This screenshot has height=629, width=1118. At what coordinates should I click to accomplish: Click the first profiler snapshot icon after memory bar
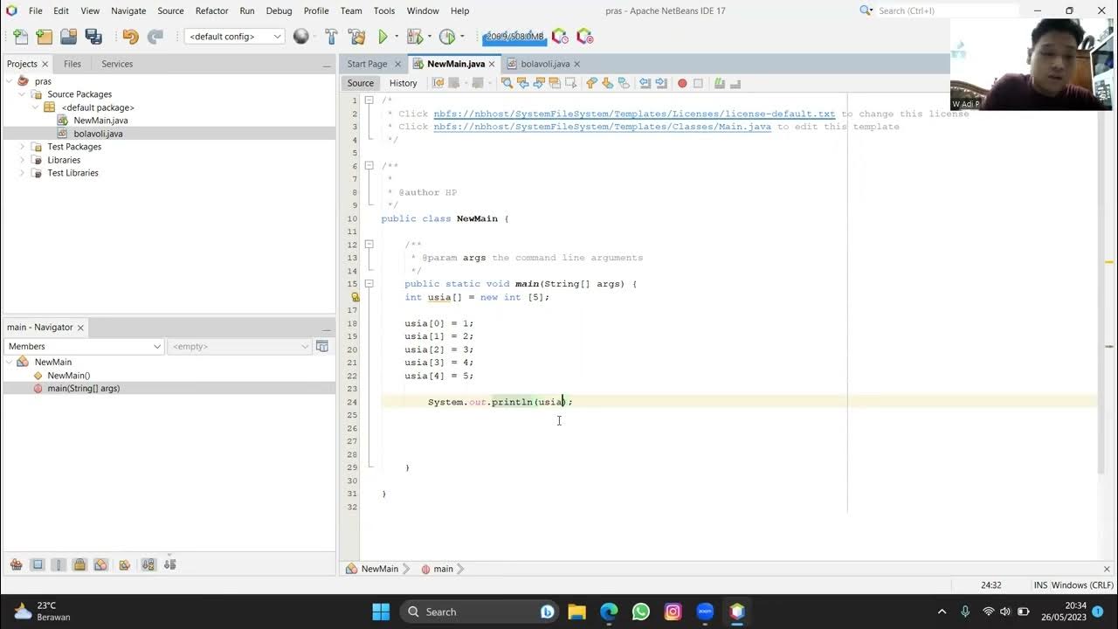tap(560, 37)
